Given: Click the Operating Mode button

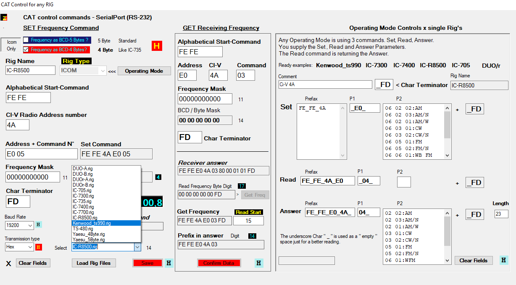Looking at the screenshot, I should [x=144, y=71].
